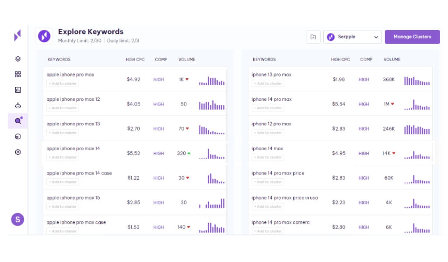448x262 pixels.
Task: Sort right table by VOLUME header
Action: [392, 59]
